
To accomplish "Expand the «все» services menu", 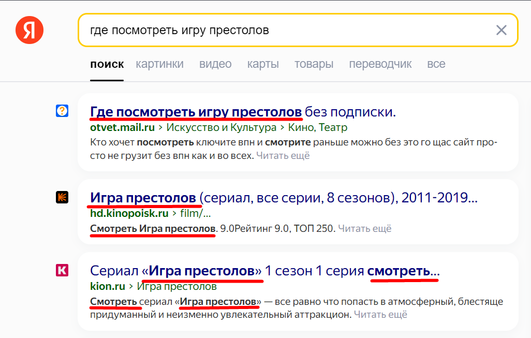I will [x=436, y=64].
